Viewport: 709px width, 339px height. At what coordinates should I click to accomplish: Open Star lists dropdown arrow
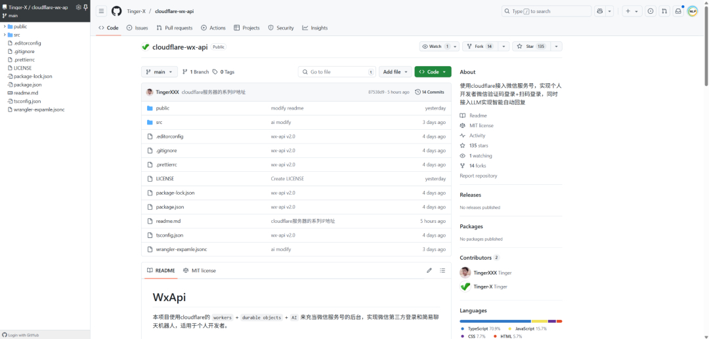[556, 47]
